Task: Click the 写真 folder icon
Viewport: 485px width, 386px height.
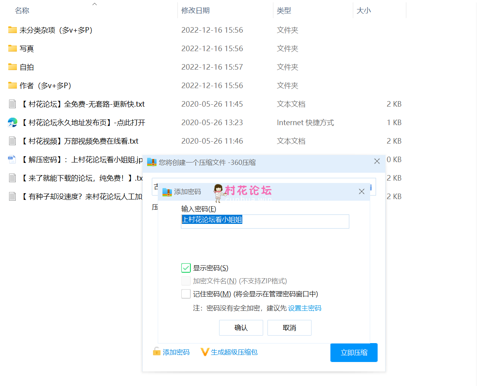Action: [x=13, y=48]
